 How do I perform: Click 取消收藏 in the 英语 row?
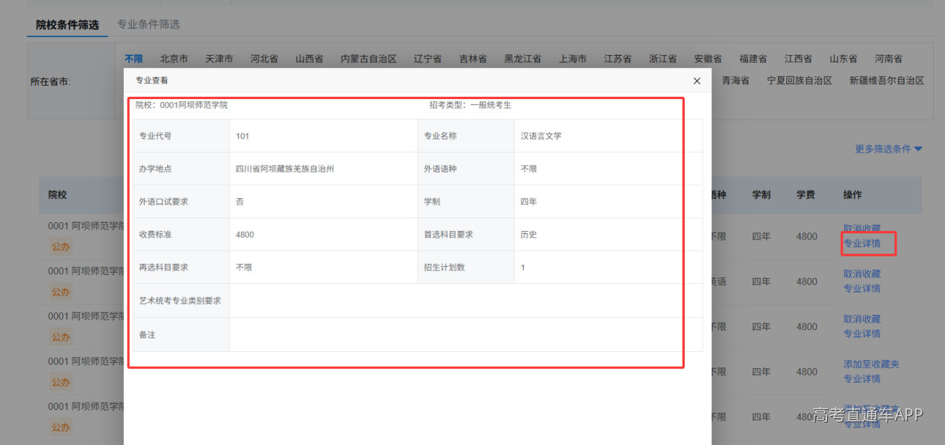coord(861,274)
